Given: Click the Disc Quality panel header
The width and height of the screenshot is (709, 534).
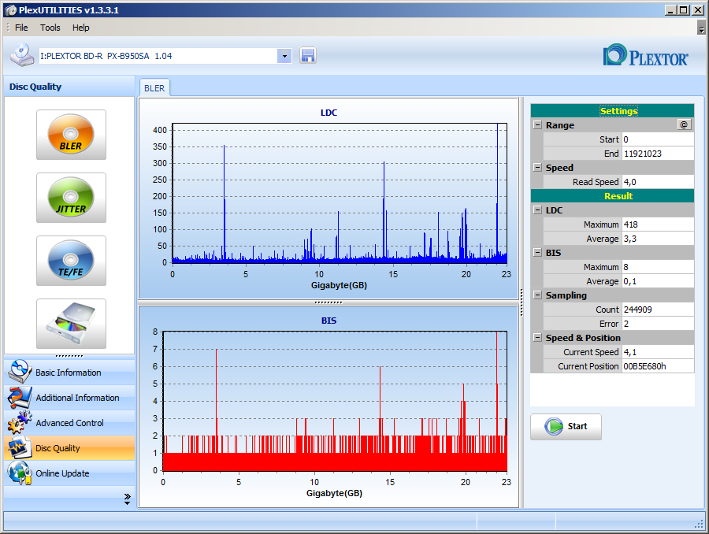Looking at the screenshot, I should point(69,87).
